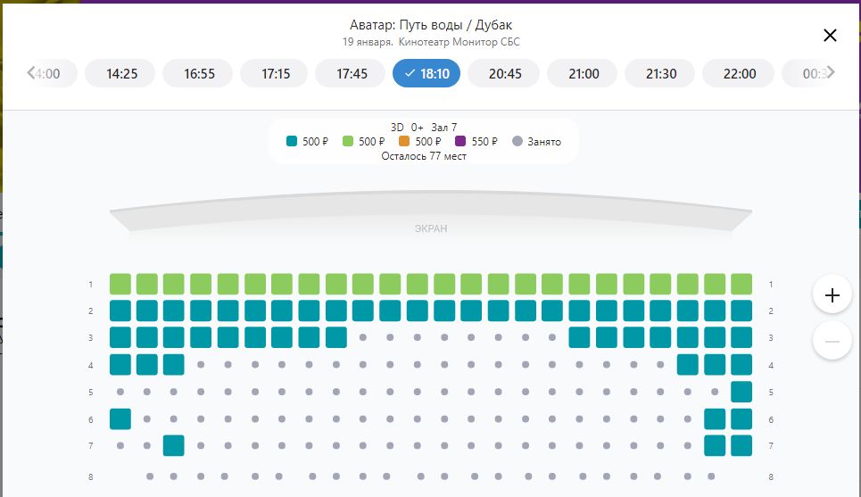
Task: Select the 16:55 showtime
Action: click(x=199, y=74)
